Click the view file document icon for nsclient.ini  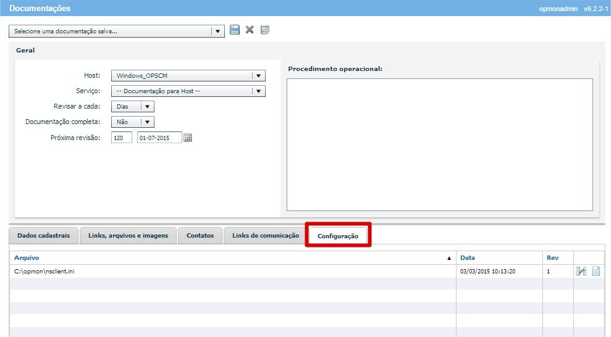point(596,271)
